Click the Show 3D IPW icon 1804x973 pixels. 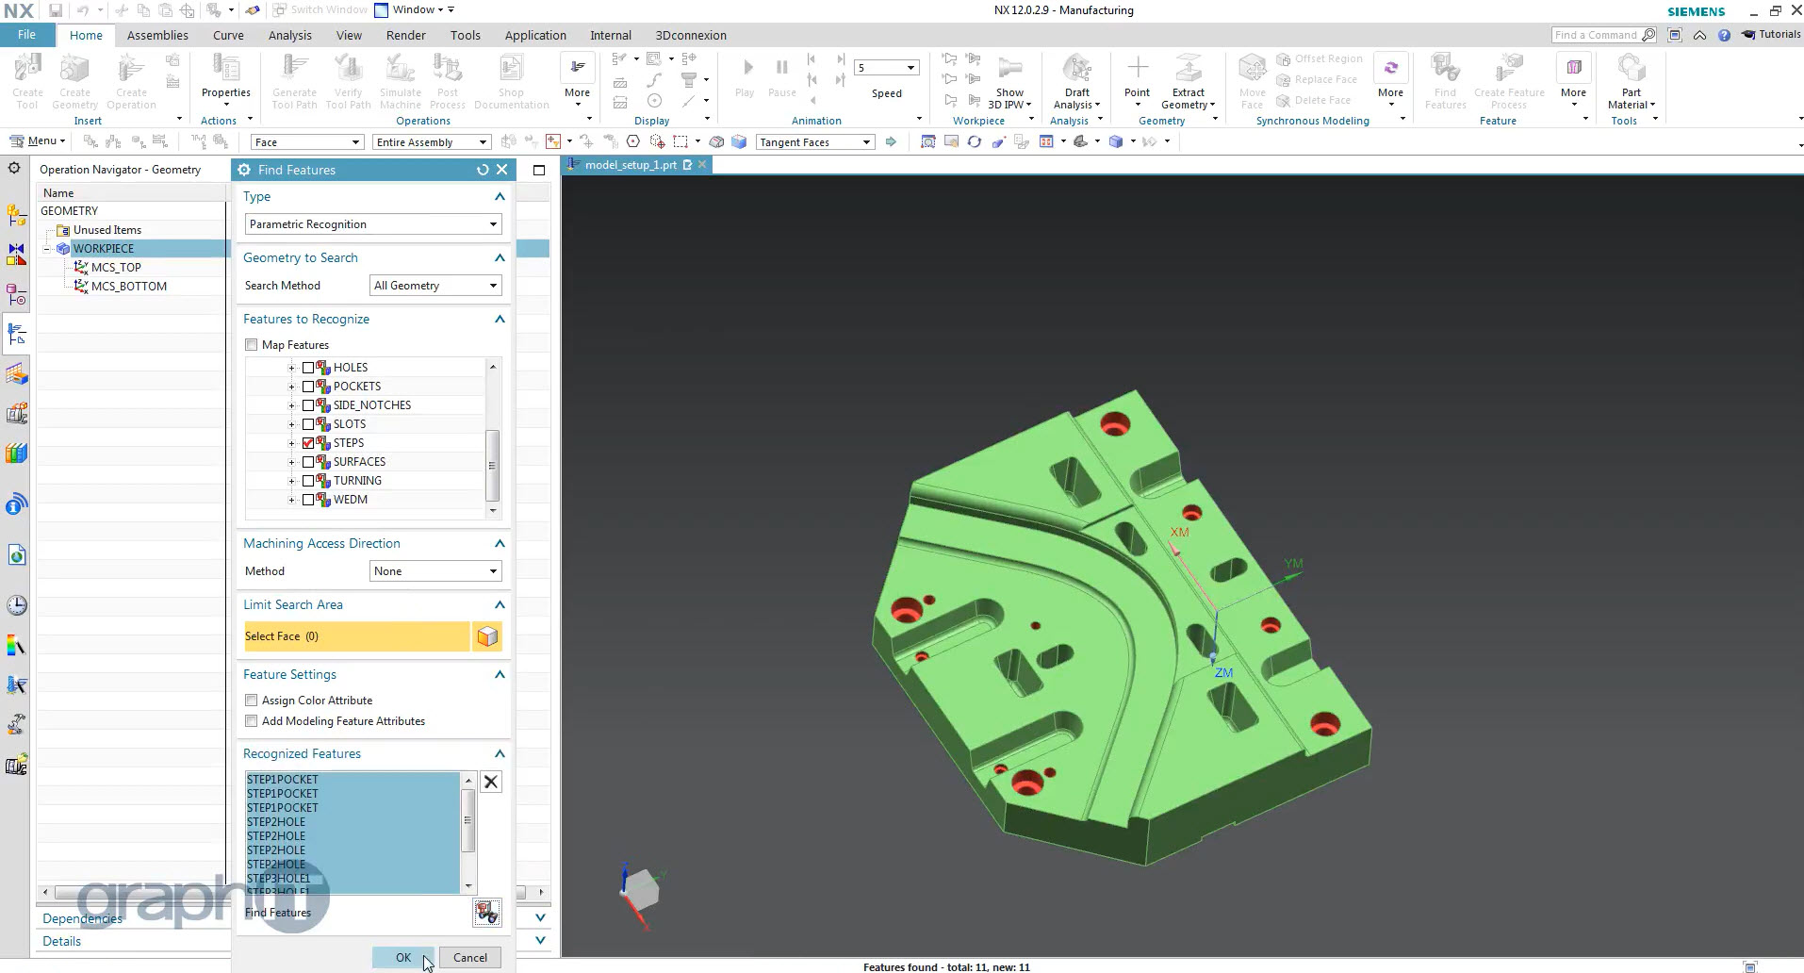tap(1009, 71)
